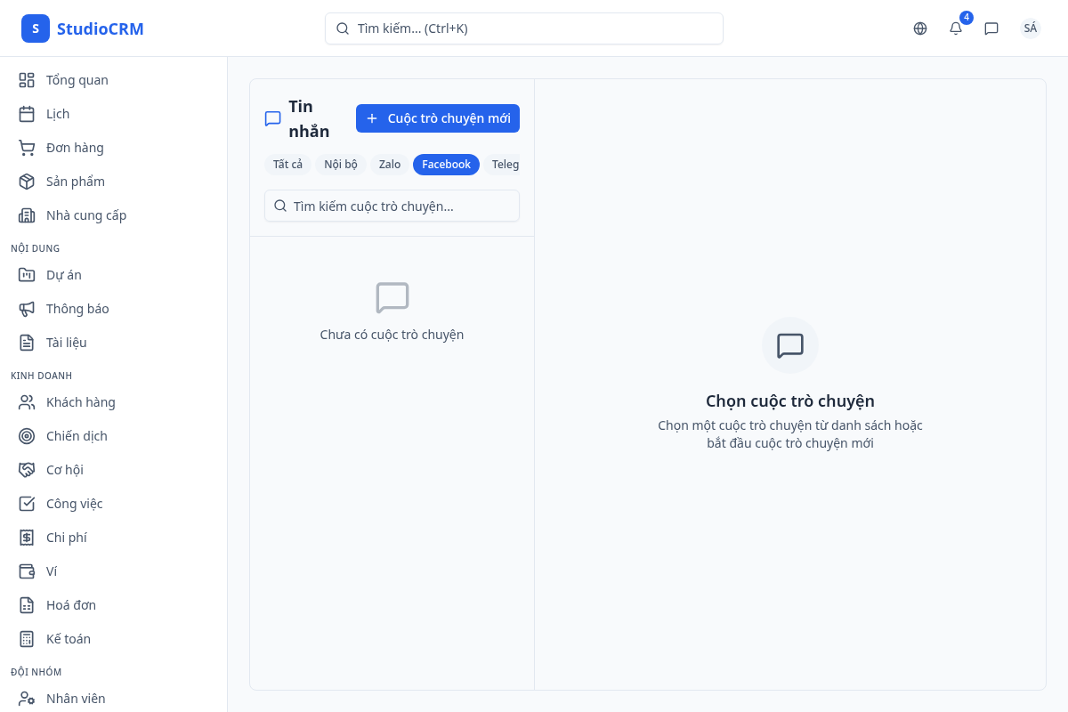The image size is (1068, 712).
Task: Open the Nhà cung cấp suppliers page
Action: [85, 214]
